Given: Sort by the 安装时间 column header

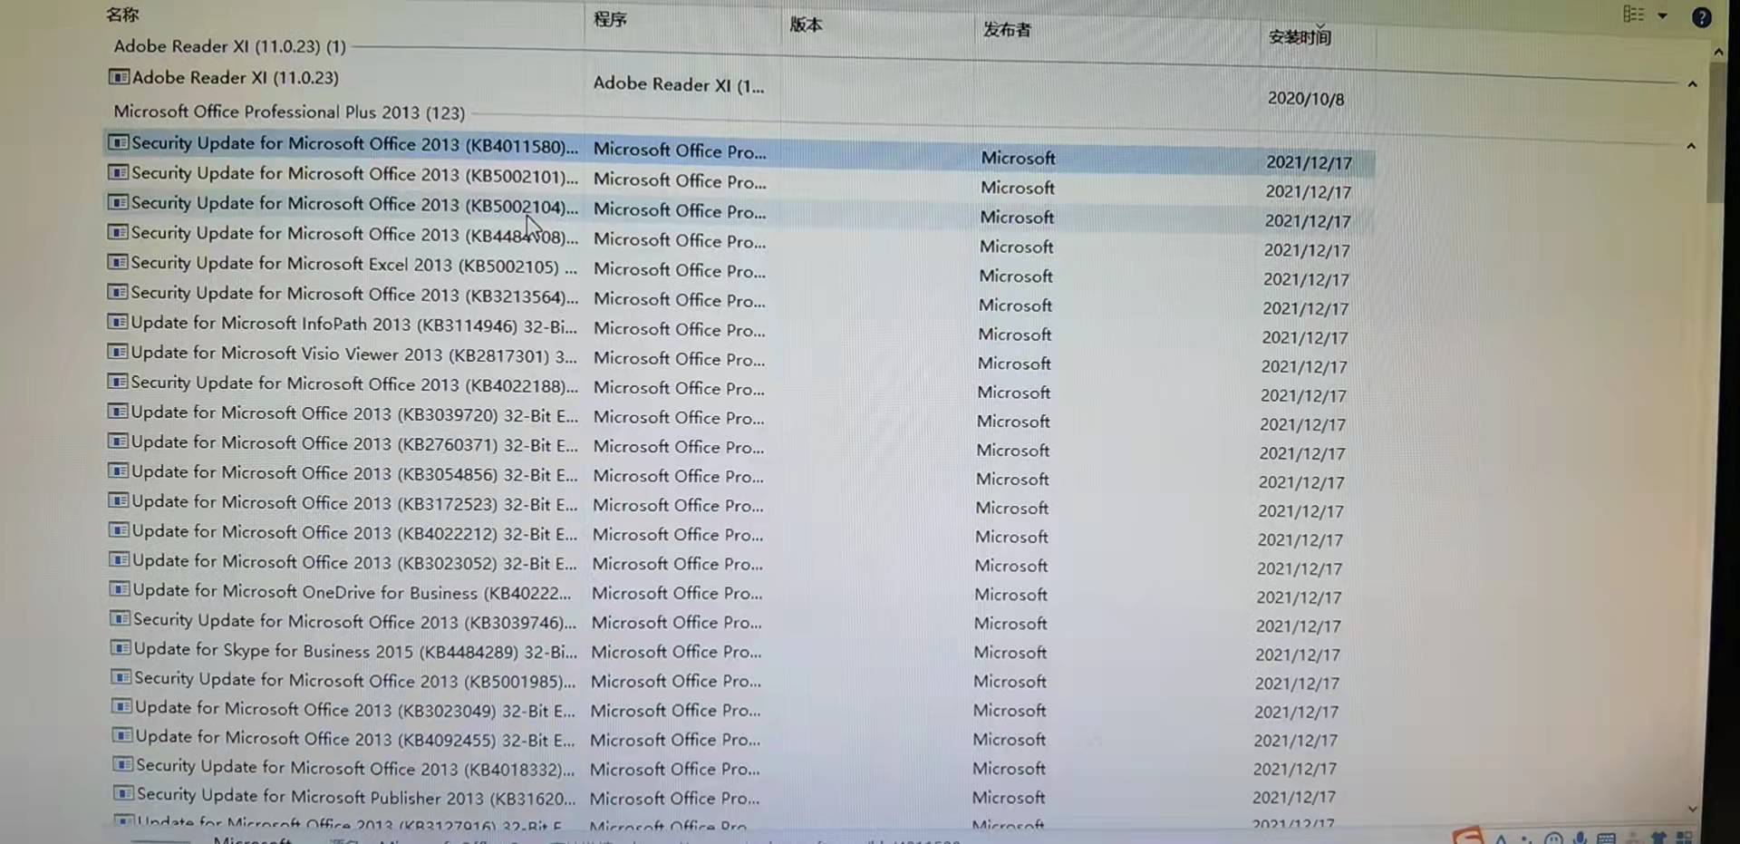Looking at the screenshot, I should pos(1300,37).
